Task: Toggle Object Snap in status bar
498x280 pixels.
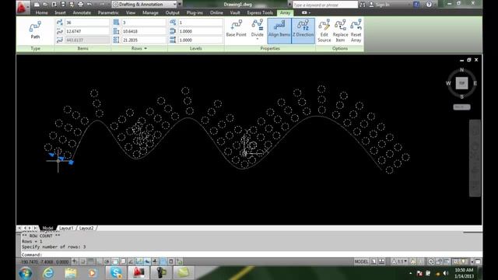Action: coord(115,261)
